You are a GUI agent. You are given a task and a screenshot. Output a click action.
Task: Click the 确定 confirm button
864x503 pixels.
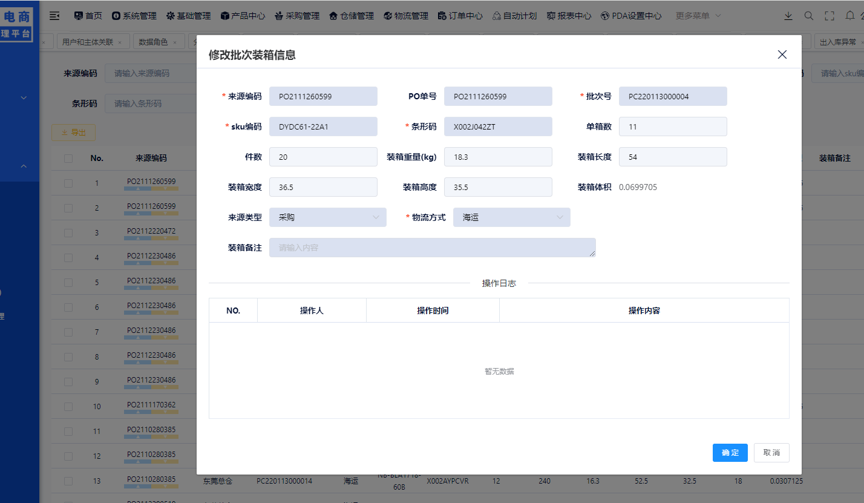coord(730,453)
